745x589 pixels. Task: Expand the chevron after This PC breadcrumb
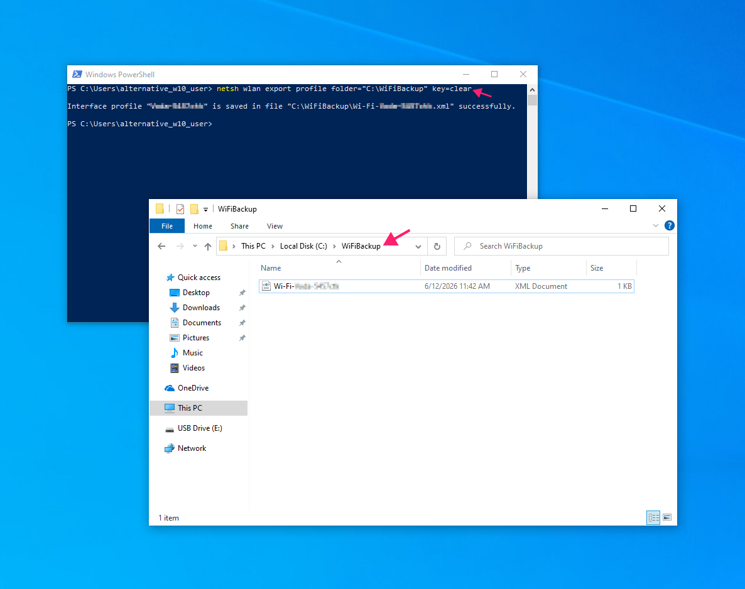273,246
